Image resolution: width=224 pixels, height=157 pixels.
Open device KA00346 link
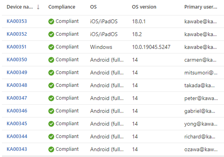click(x=17, y=111)
